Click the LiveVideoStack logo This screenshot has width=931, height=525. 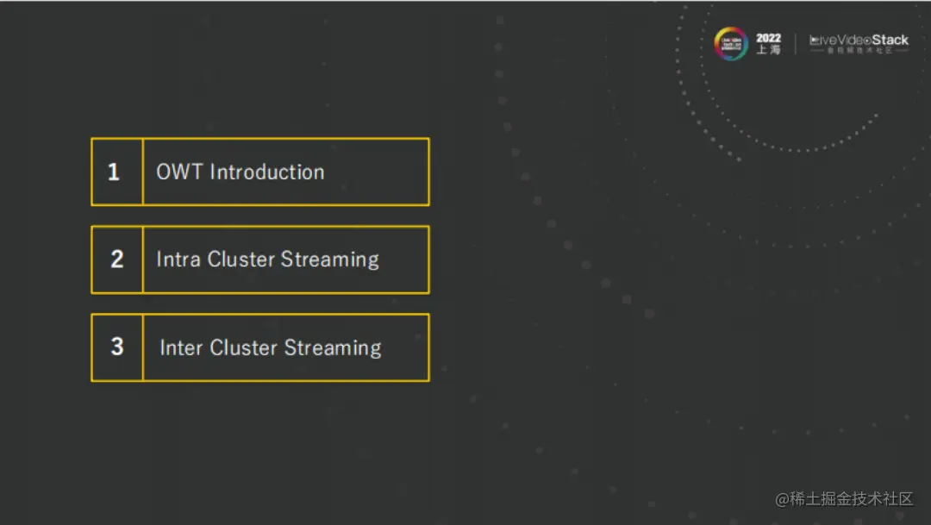[x=859, y=43]
